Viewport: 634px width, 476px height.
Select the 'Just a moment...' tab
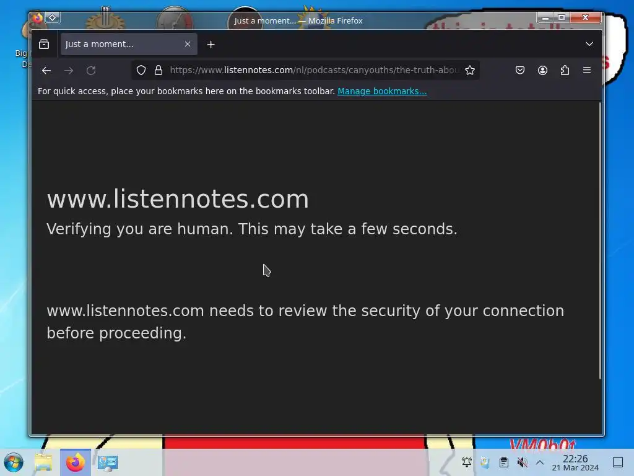pos(129,44)
